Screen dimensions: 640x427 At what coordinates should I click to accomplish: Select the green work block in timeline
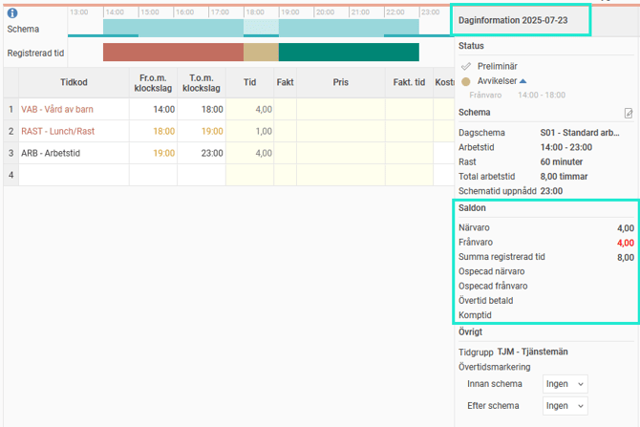point(348,53)
